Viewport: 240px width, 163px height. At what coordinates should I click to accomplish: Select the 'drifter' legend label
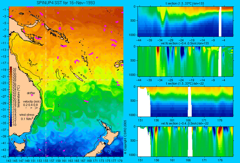(x=31, y=93)
